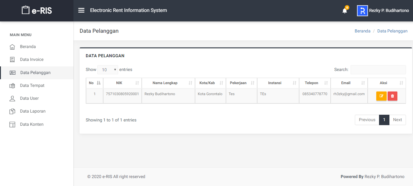Screen dimensions: 413x186
Task: Focus the Search input field
Action: [x=378, y=70]
